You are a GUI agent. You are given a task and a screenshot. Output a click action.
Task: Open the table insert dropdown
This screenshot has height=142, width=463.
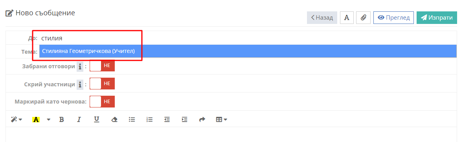tap(221, 119)
